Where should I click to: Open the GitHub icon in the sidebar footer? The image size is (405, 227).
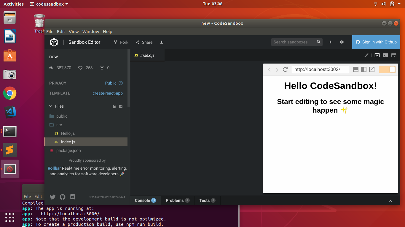[63, 197]
